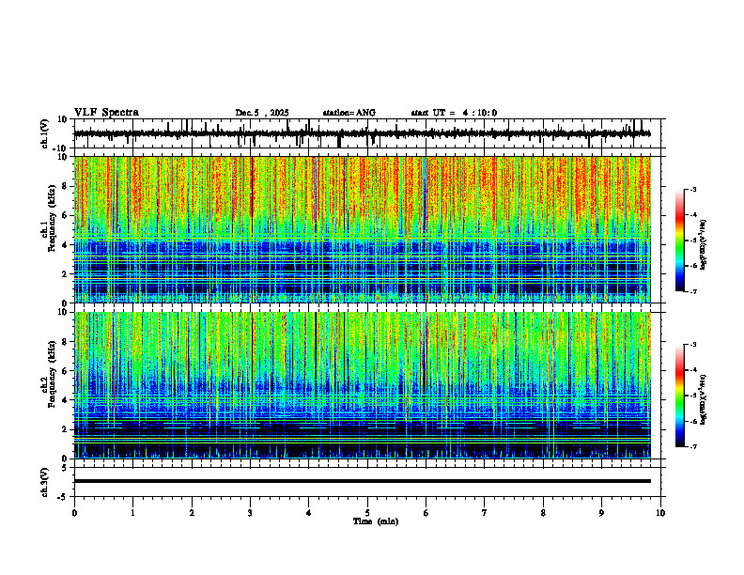The height and width of the screenshot is (575, 744).
Task: Click the "-3" tick on ch.1 colorbar
Action: (x=692, y=189)
